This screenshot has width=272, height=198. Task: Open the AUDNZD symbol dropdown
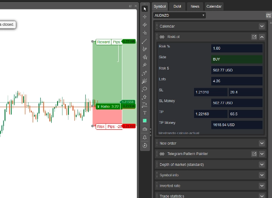click(180, 15)
